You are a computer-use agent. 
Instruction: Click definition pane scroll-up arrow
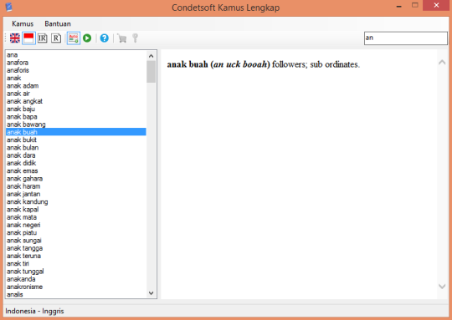click(x=442, y=62)
